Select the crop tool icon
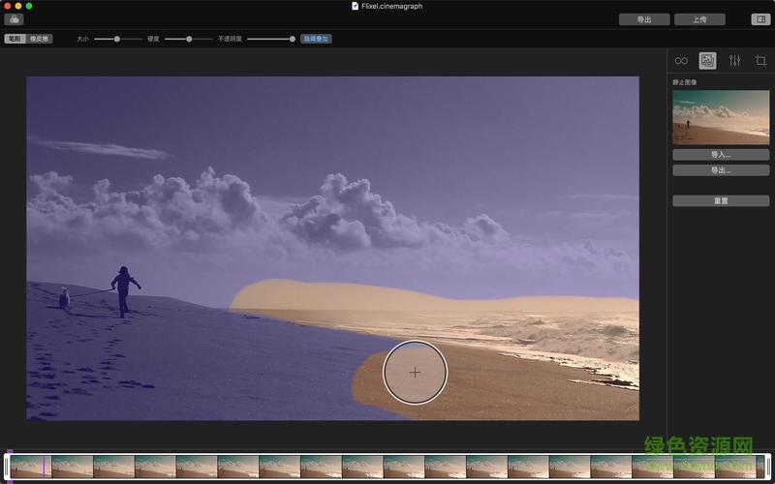Image resolution: width=775 pixels, height=484 pixels. point(760,61)
